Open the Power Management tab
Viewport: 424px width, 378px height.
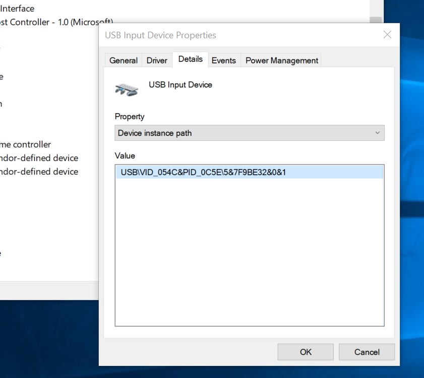pos(281,60)
